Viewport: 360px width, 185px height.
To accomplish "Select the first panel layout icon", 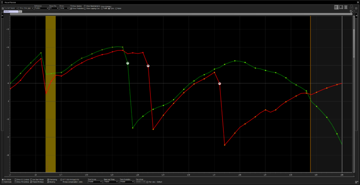I will (x=337, y=7).
